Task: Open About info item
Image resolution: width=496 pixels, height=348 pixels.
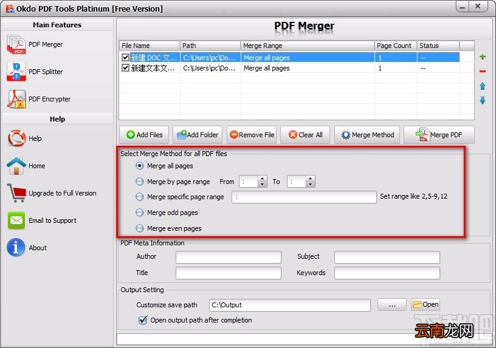Action: pos(27,248)
